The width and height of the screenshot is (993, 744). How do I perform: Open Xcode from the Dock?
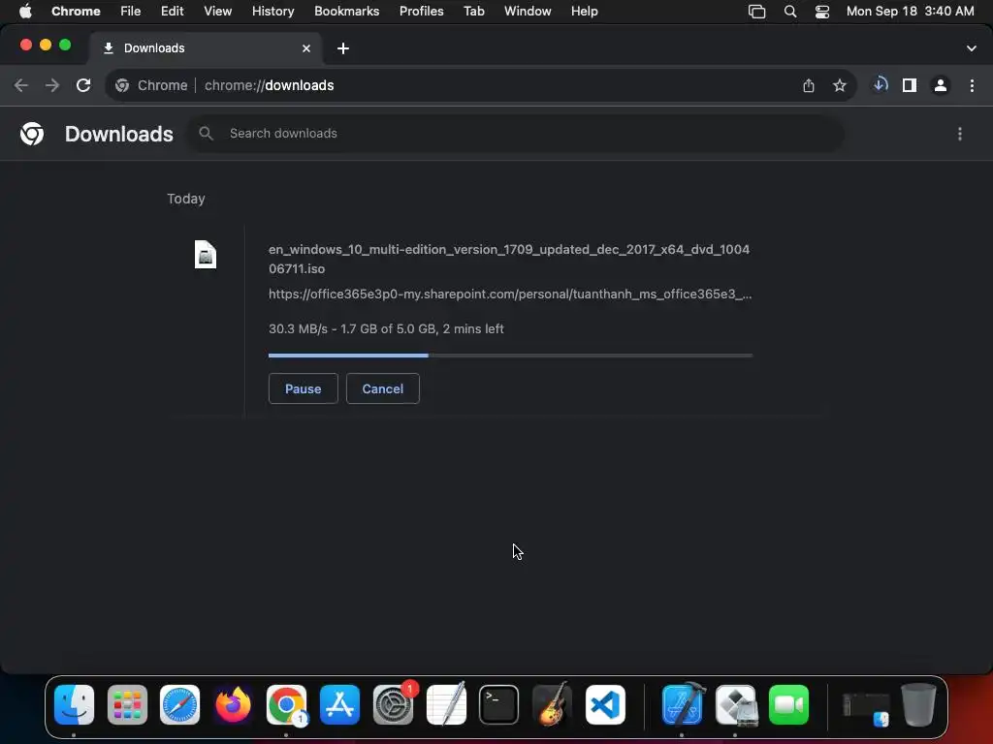pos(683,704)
